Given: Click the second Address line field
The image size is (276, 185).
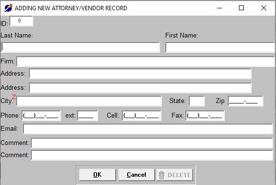Looking at the screenshot, I should pos(140,88).
